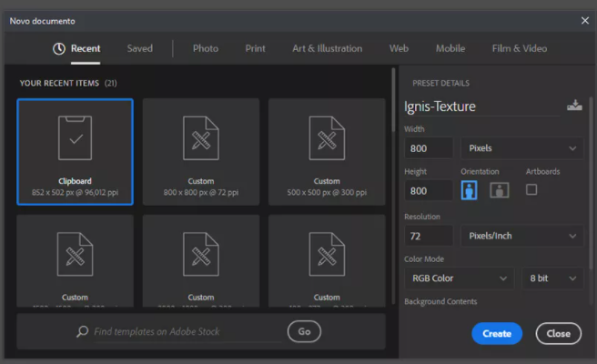Open the Pixels width unit dropdown
This screenshot has width=597, height=364.
coord(521,148)
